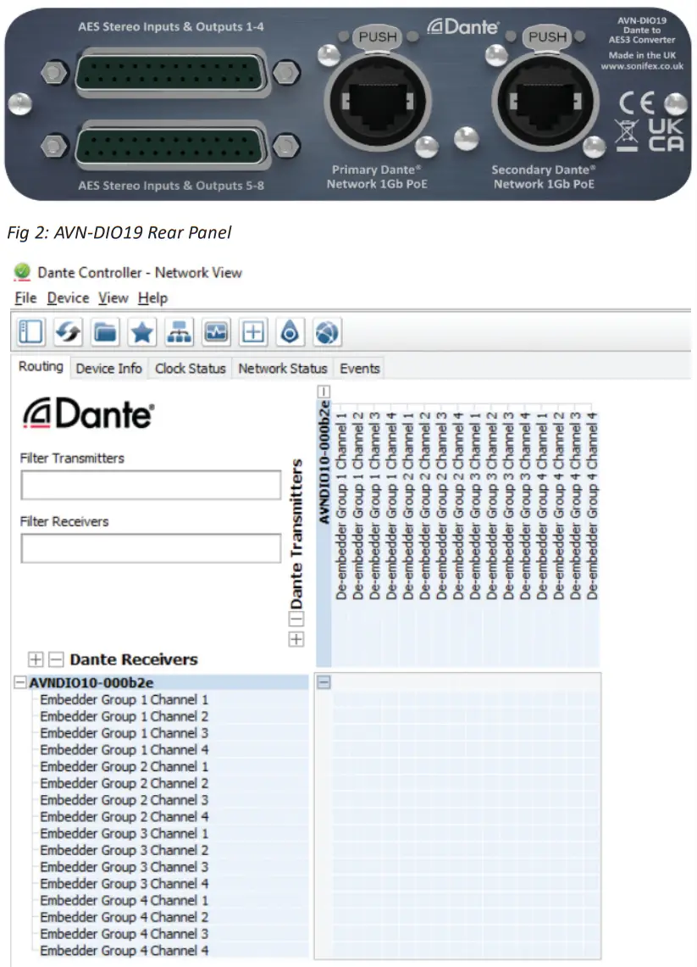Viewport: 697px width, 967px height.
Task: Click the Filter Transmitters input field
Action: 150,484
